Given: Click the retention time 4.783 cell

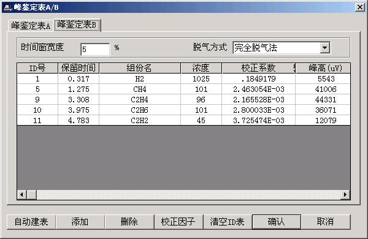Looking at the screenshot, I should pos(79,120).
